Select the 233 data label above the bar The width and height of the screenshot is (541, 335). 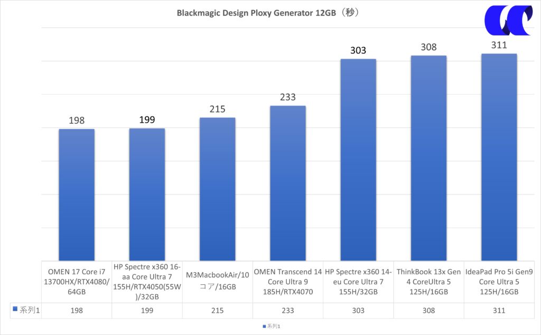coord(288,97)
